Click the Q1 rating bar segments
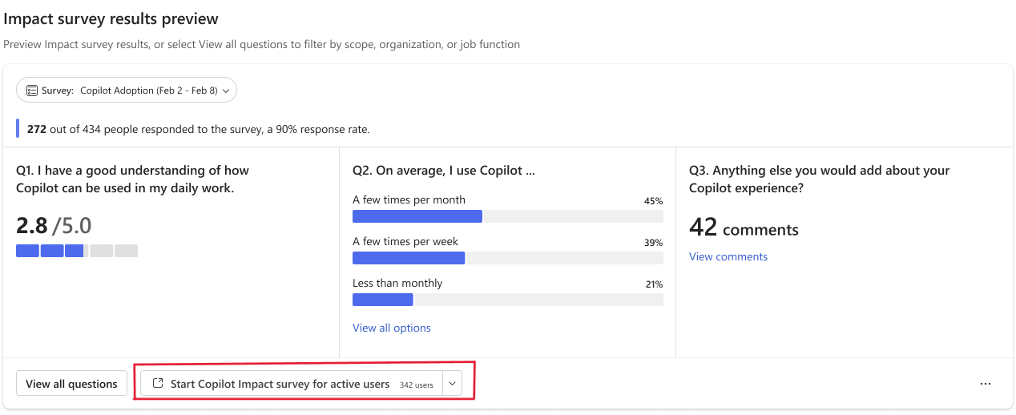 77,251
